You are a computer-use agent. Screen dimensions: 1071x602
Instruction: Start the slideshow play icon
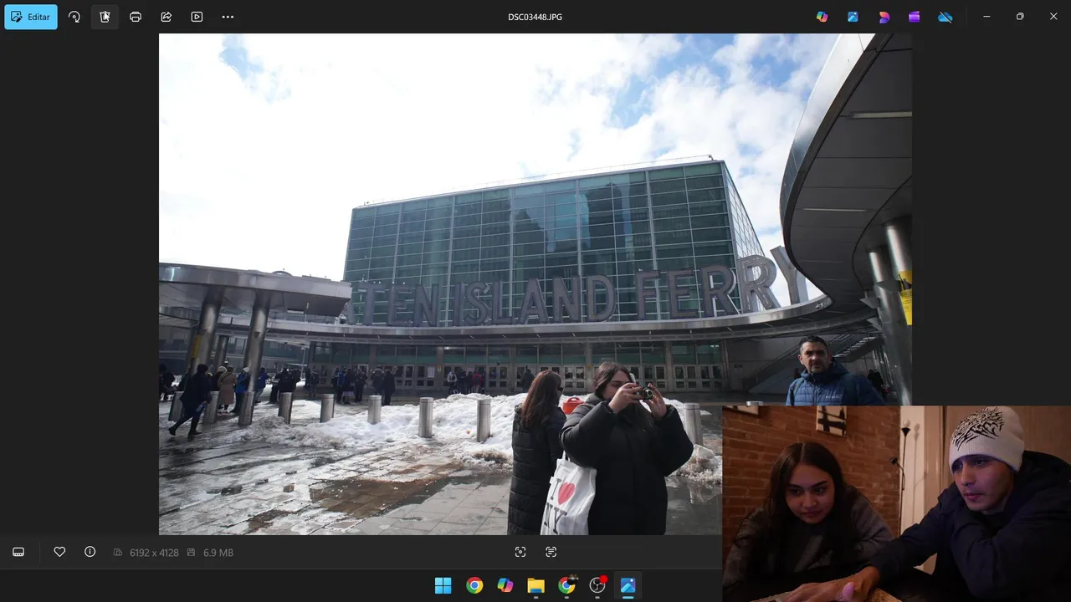point(197,17)
